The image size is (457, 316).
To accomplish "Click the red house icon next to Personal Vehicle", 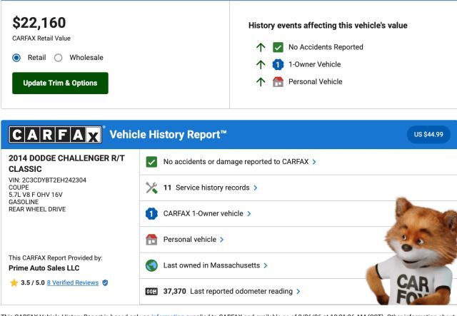I will point(278,81).
